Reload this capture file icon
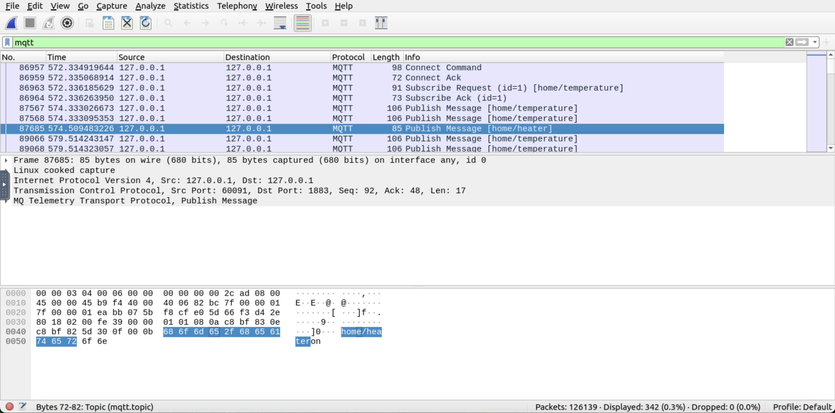 click(145, 23)
